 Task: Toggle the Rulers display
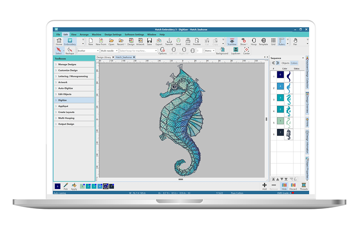point(281,41)
